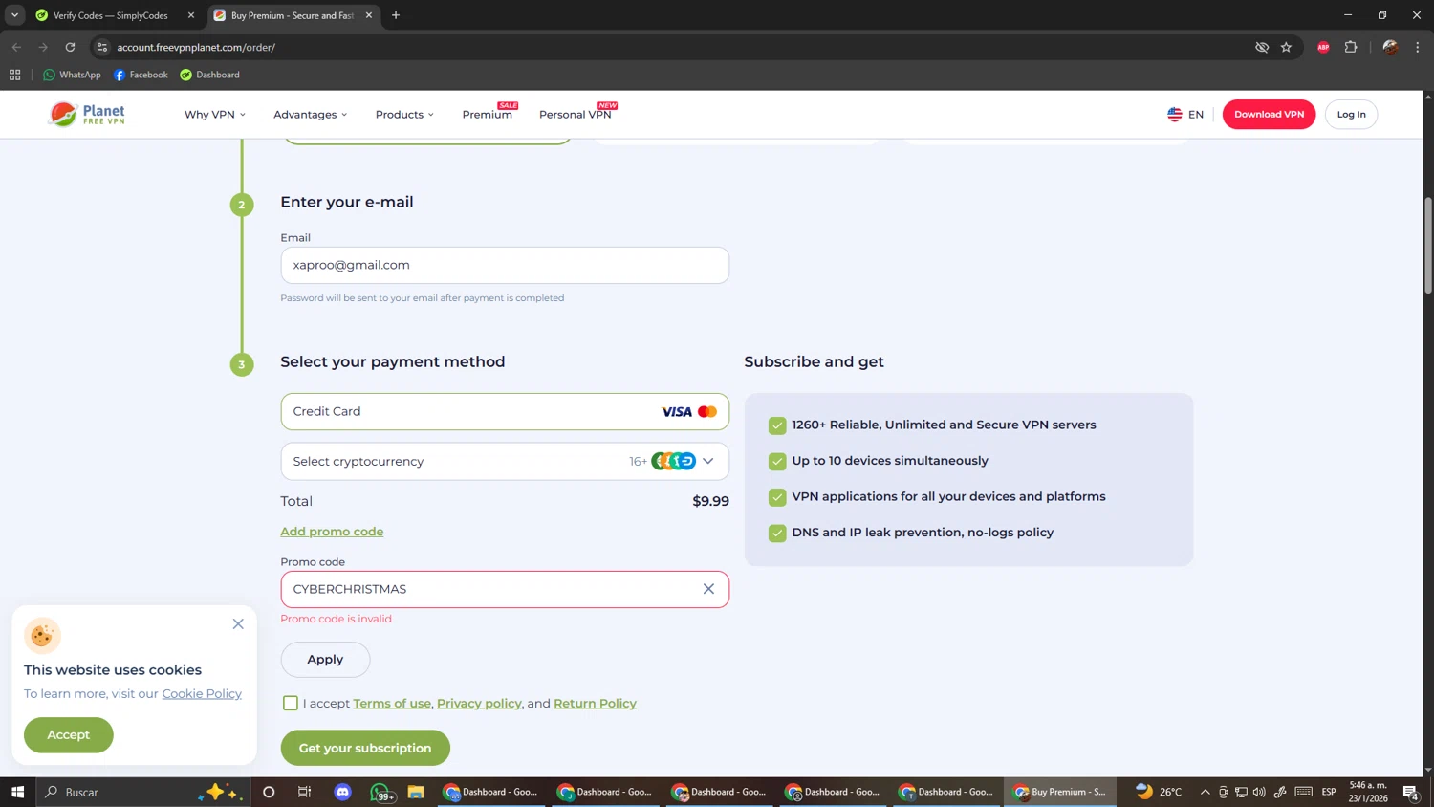Open the Windows Start menu
Image resolution: width=1434 pixels, height=807 pixels.
click(x=17, y=792)
